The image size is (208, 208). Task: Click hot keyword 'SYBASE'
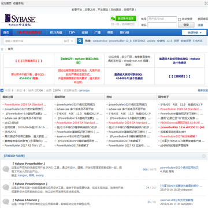tap(198, 41)
